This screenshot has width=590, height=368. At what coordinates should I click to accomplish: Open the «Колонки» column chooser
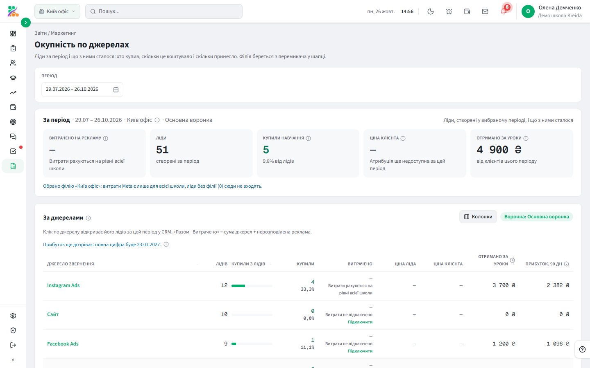click(x=478, y=217)
